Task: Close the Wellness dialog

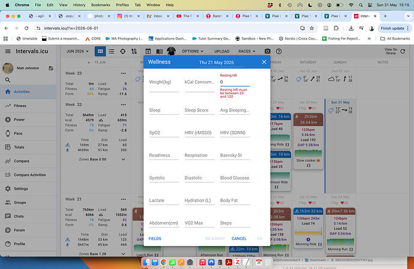Action: click(x=264, y=62)
